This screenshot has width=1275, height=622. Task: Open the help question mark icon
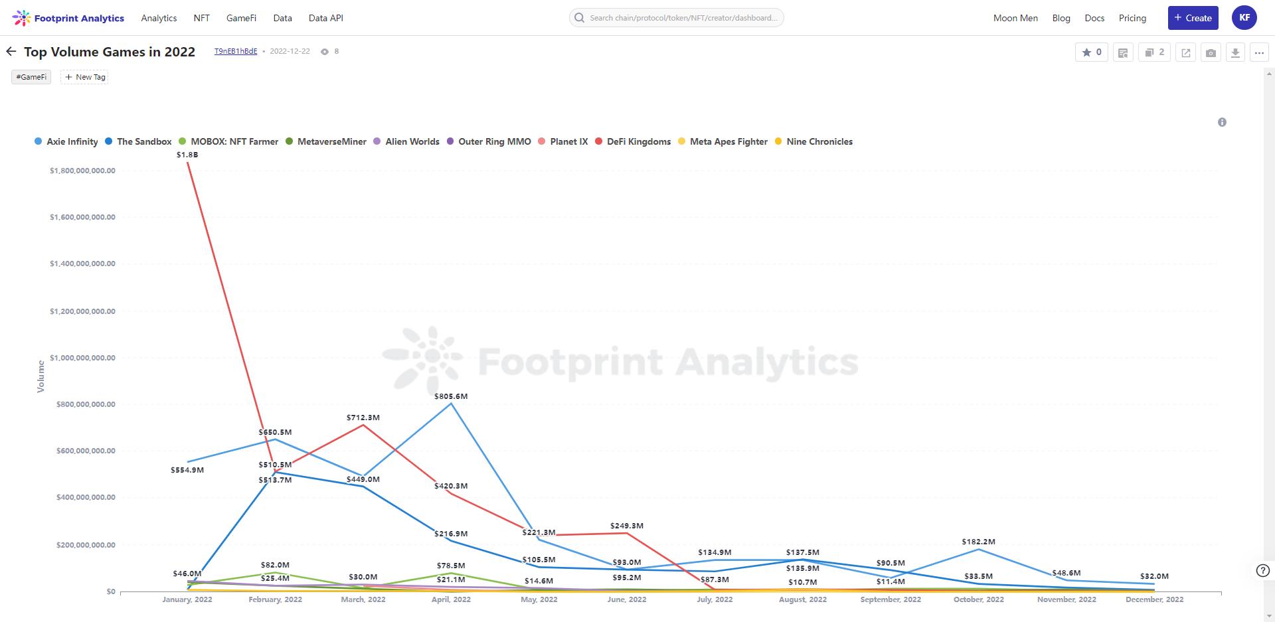[x=1263, y=570]
